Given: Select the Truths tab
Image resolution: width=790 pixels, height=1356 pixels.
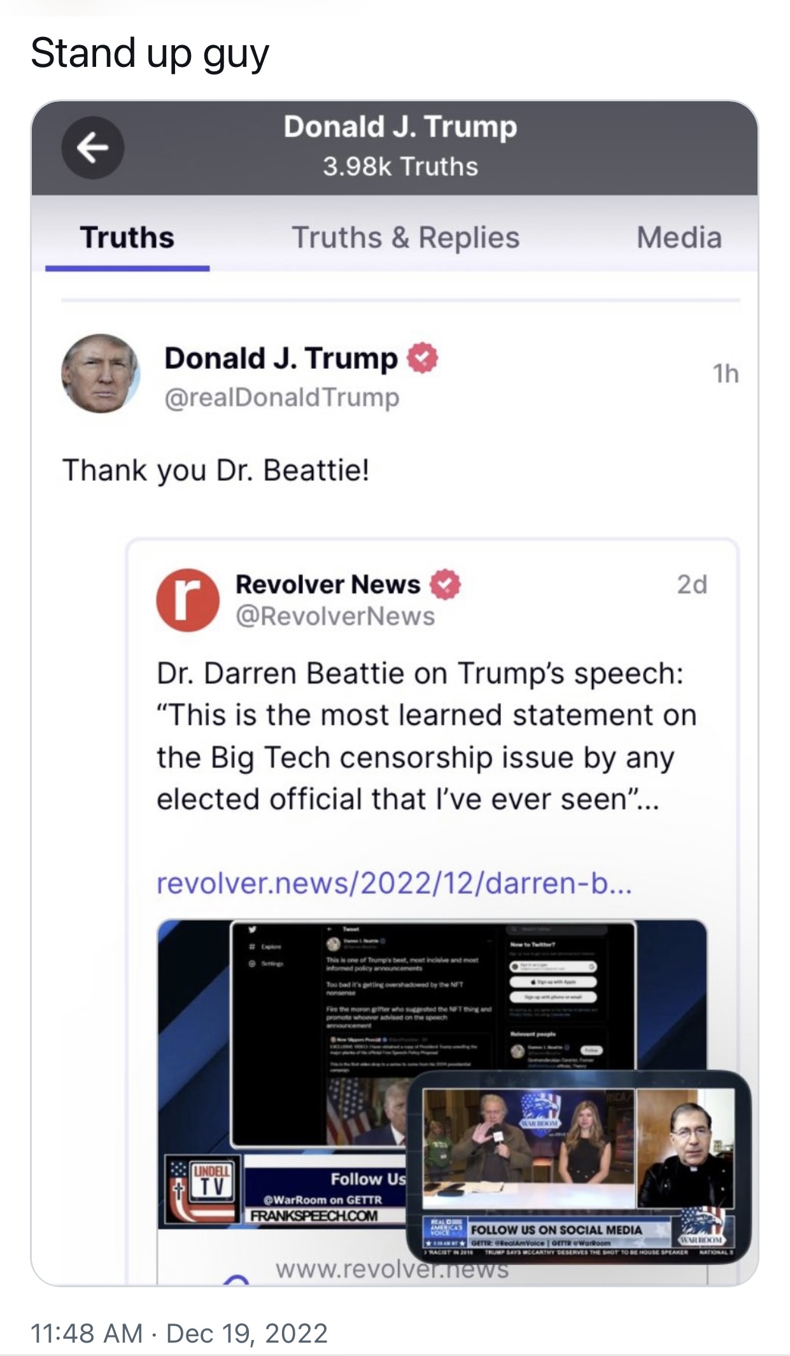Looking at the screenshot, I should (127, 238).
